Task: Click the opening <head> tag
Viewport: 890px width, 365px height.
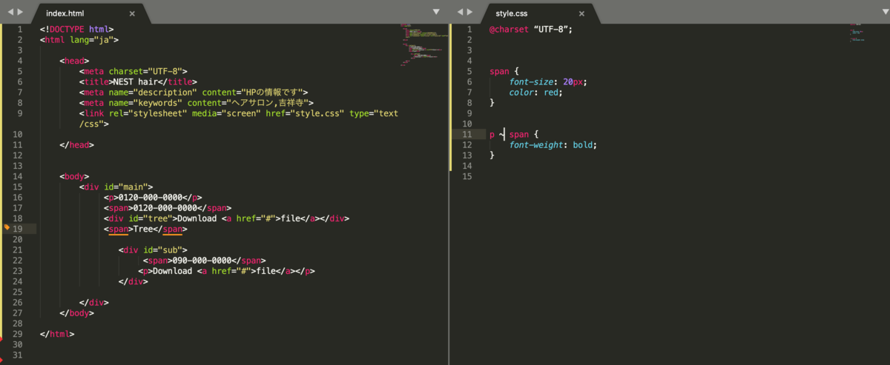Action: pos(74,61)
